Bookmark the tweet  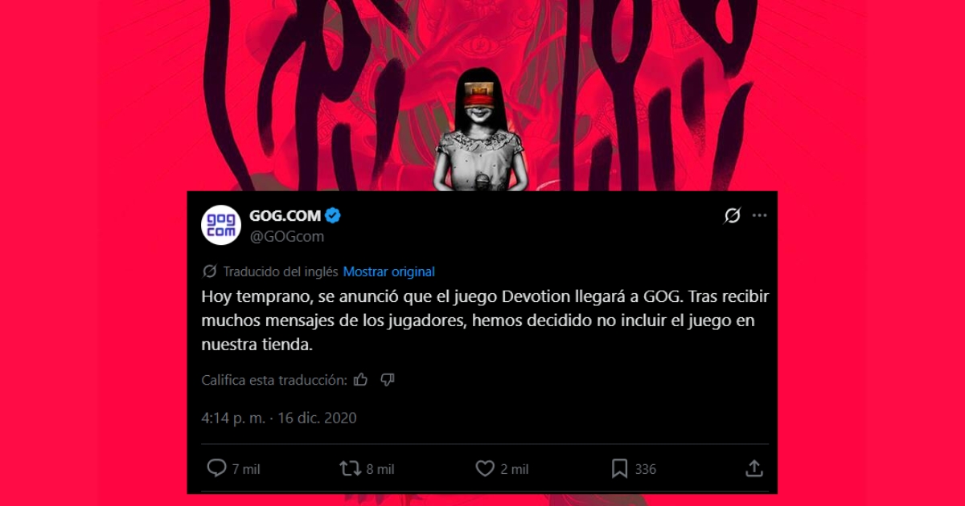pos(619,468)
